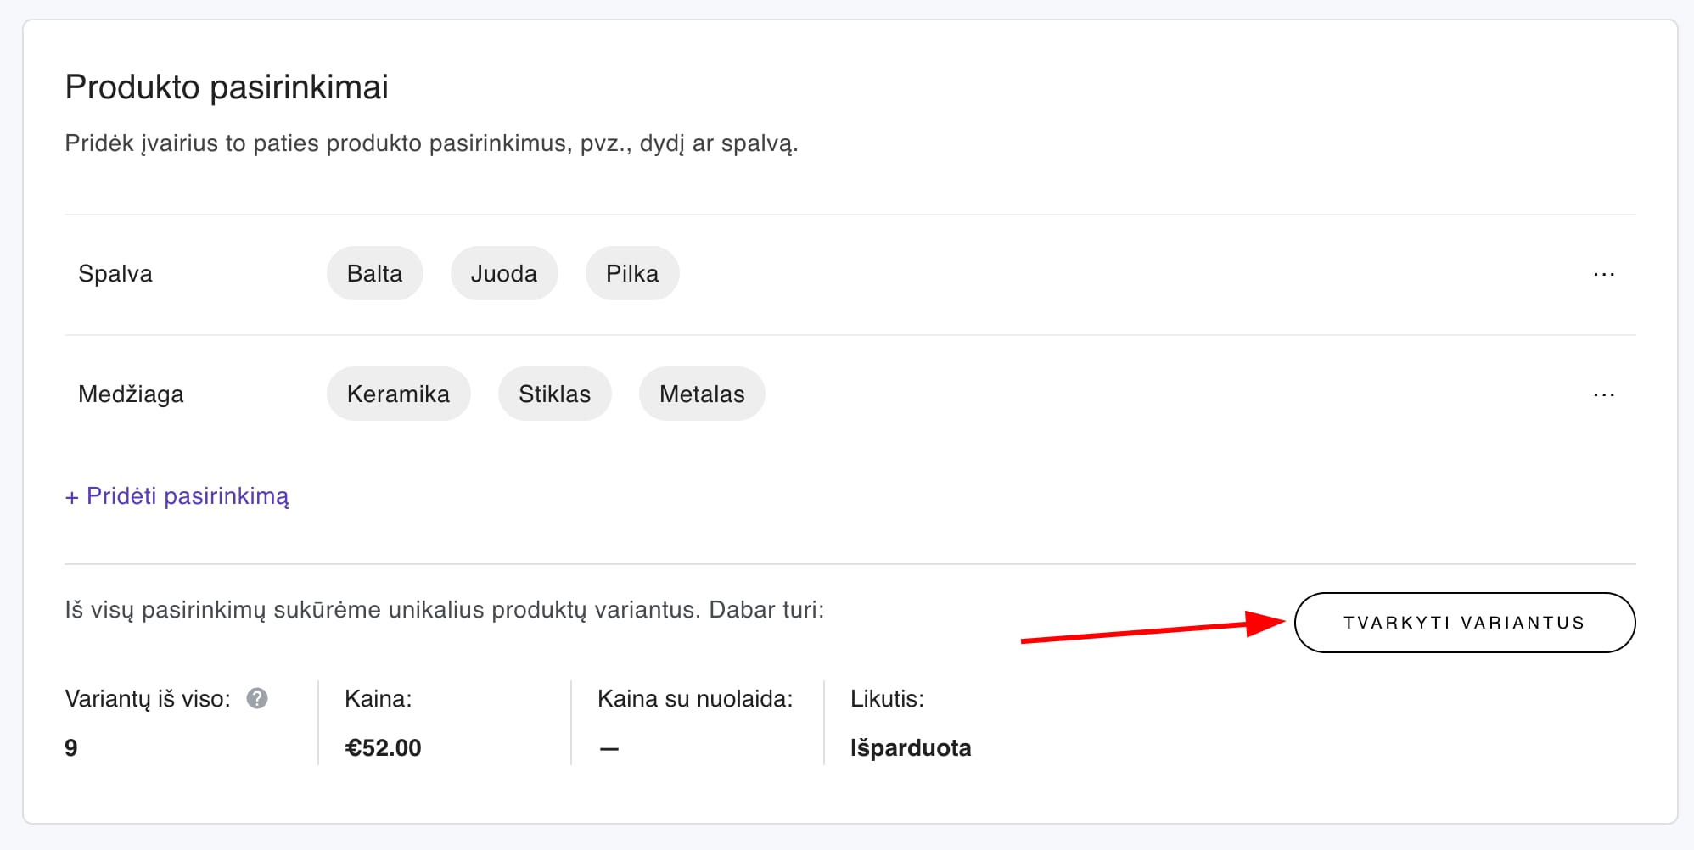Click the Pilka option chip
This screenshot has width=1694, height=850.
[631, 274]
